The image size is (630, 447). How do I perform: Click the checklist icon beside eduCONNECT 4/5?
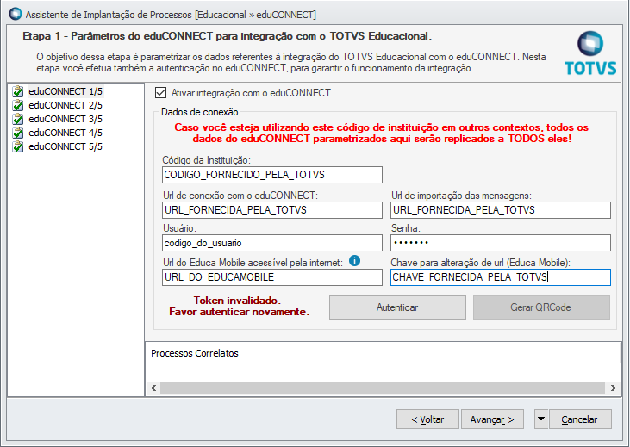coord(18,133)
